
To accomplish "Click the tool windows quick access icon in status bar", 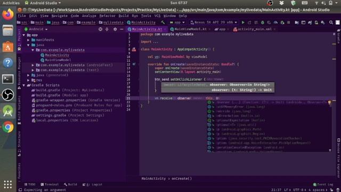I will [x=20, y=190].
